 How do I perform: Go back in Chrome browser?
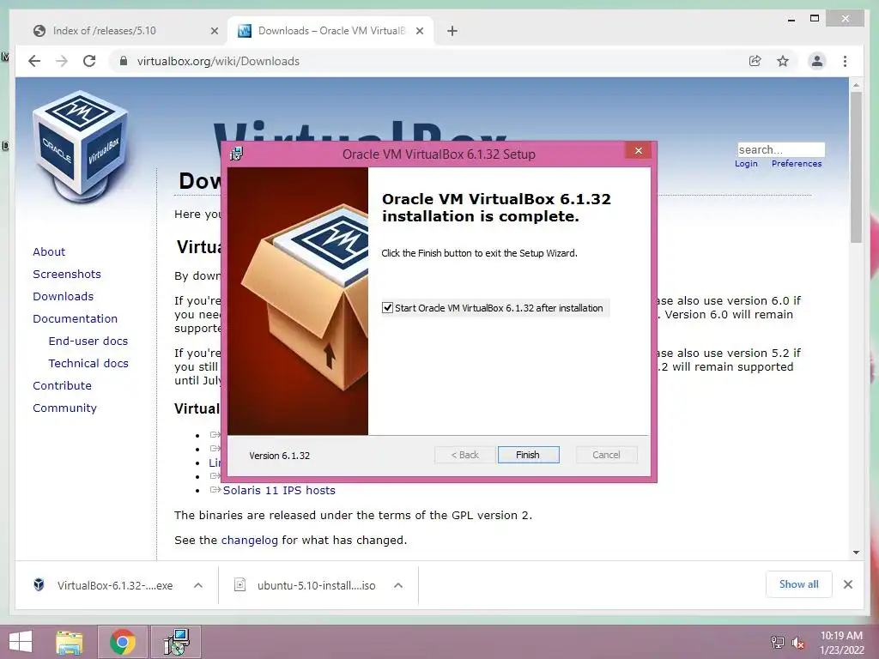(x=34, y=61)
